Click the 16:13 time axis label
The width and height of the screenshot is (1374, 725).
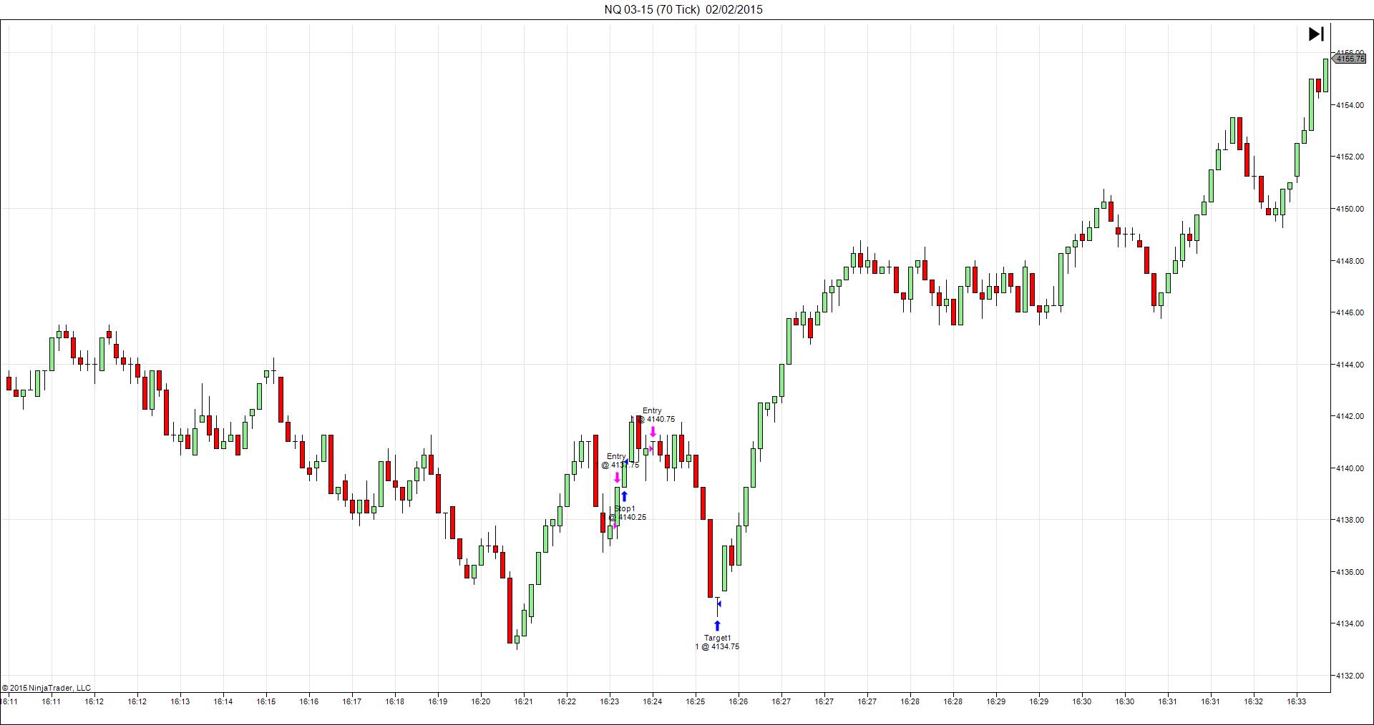(180, 701)
